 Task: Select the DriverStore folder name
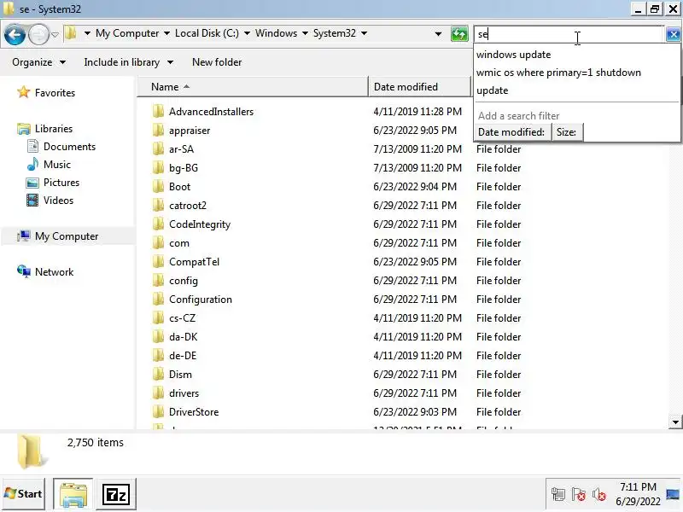point(194,411)
